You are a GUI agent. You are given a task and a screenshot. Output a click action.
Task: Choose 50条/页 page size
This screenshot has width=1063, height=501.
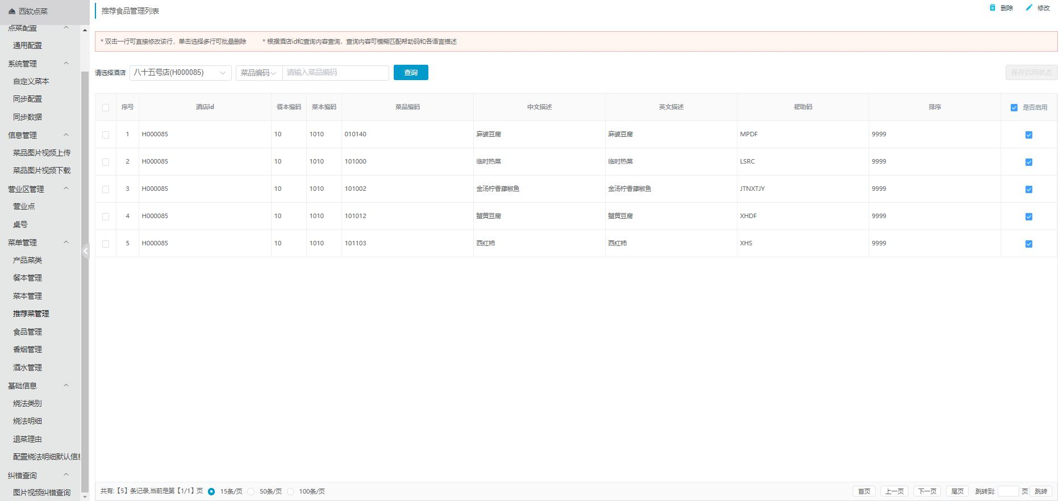tap(251, 491)
